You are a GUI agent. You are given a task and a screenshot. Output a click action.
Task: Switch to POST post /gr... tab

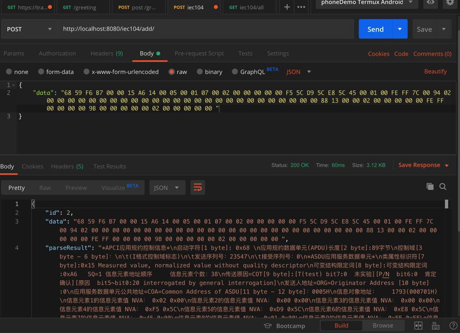point(139,7)
